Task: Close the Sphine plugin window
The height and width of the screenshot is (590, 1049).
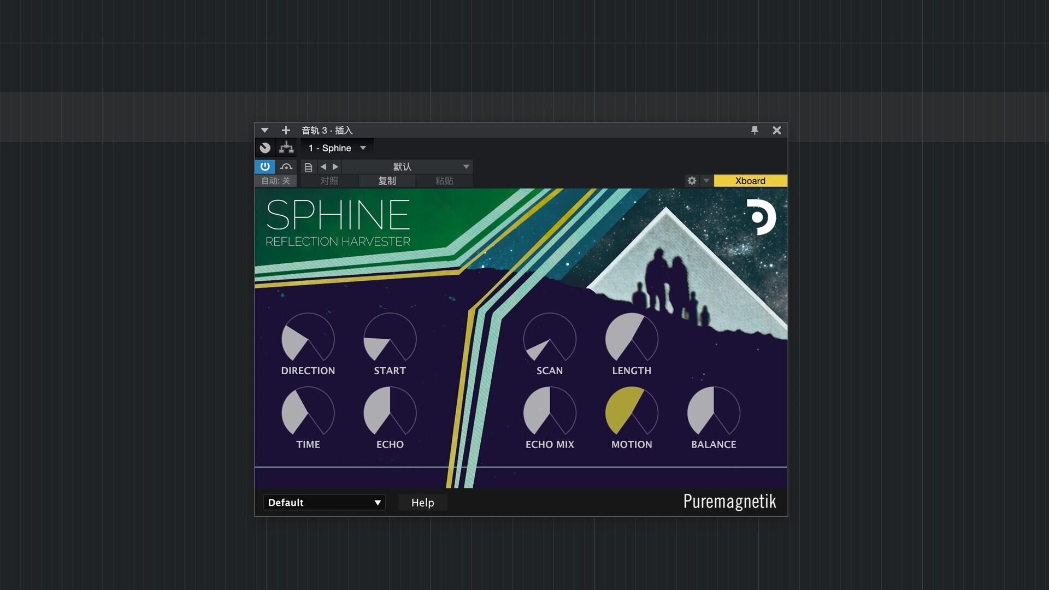Action: [x=776, y=131]
